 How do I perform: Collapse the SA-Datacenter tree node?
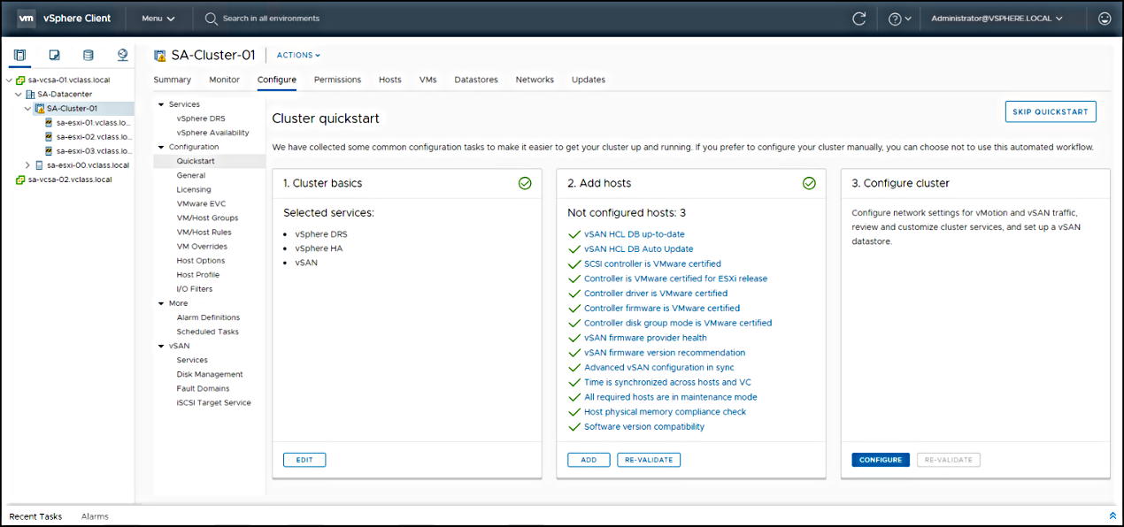point(18,94)
